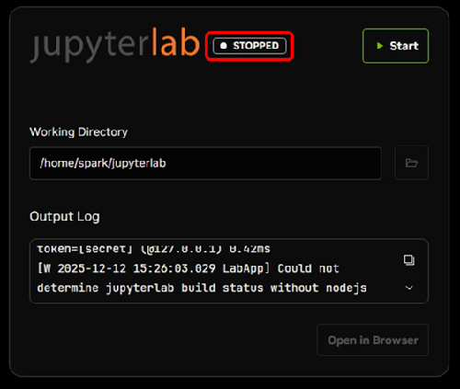Click the Open in Browser button

tap(373, 340)
